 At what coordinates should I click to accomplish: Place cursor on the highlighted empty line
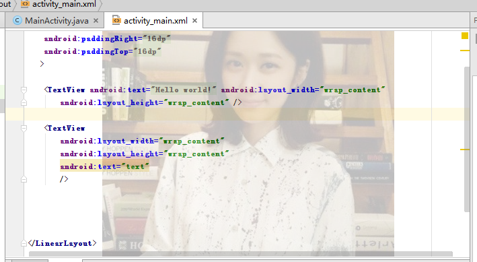click(x=237, y=114)
